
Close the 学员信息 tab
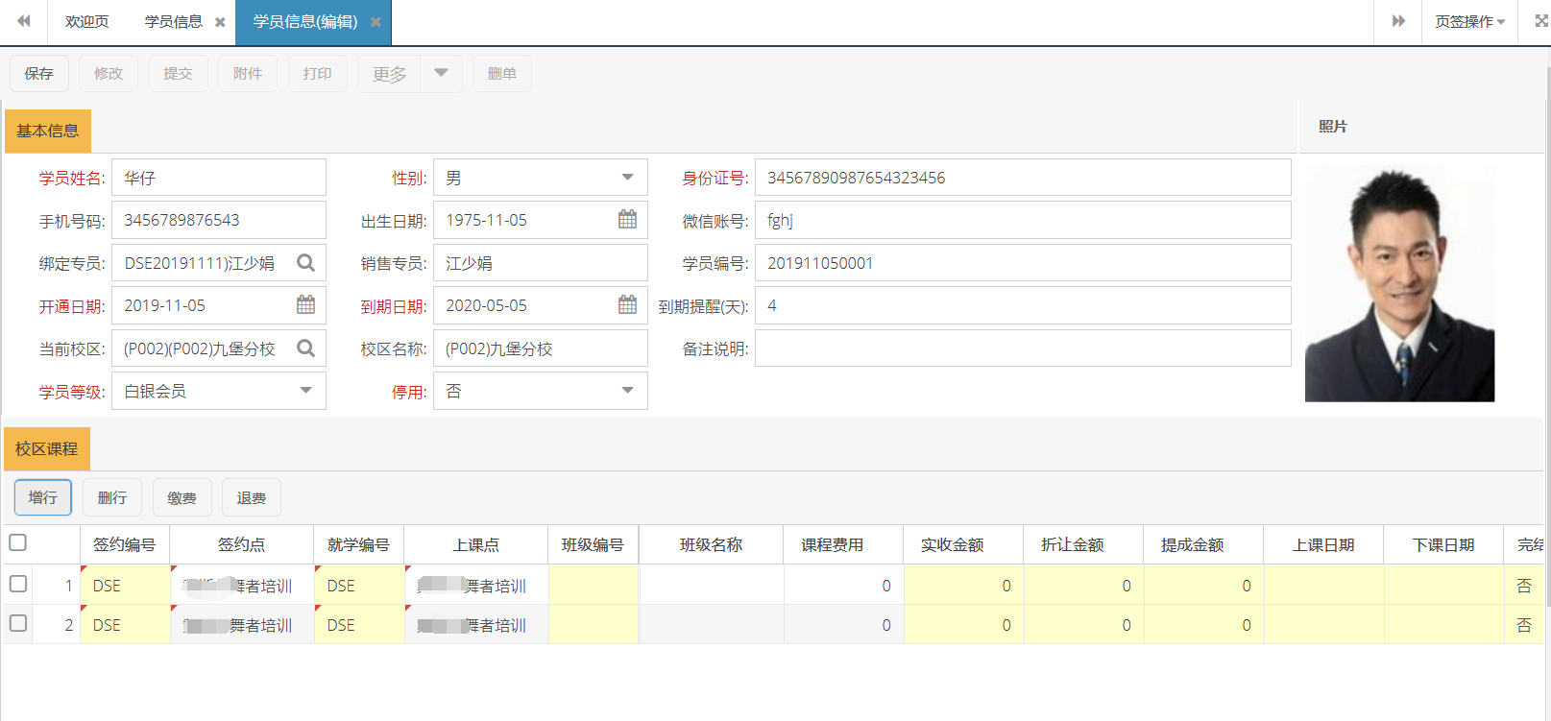[x=220, y=22]
